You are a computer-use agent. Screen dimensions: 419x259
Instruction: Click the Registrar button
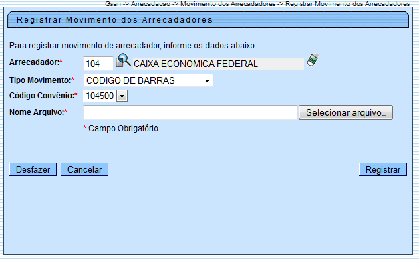point(383,169)
